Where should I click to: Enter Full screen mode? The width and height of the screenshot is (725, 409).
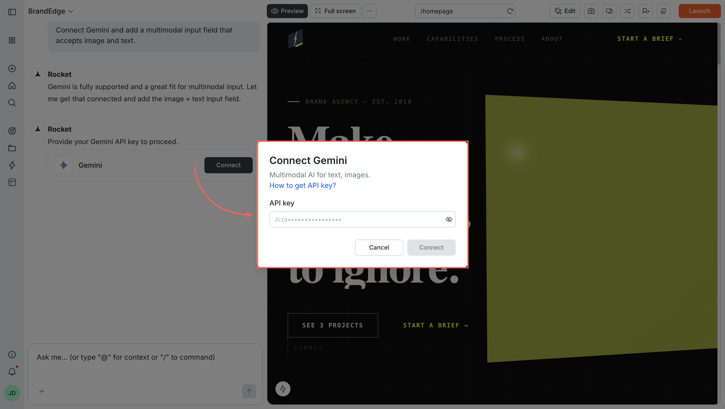click(335, 11)
